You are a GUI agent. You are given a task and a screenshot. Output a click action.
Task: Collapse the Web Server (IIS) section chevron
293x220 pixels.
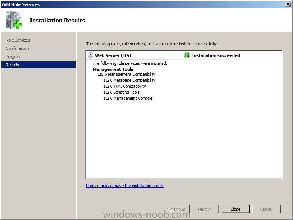click(91, 55)
